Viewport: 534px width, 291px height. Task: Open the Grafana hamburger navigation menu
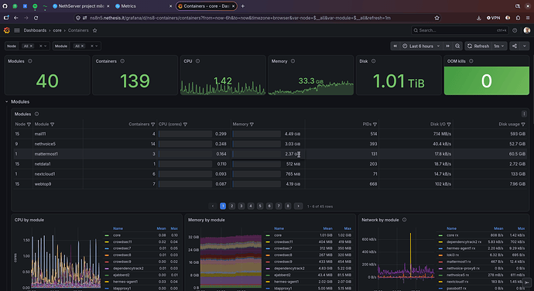click(x=17, y=30)
